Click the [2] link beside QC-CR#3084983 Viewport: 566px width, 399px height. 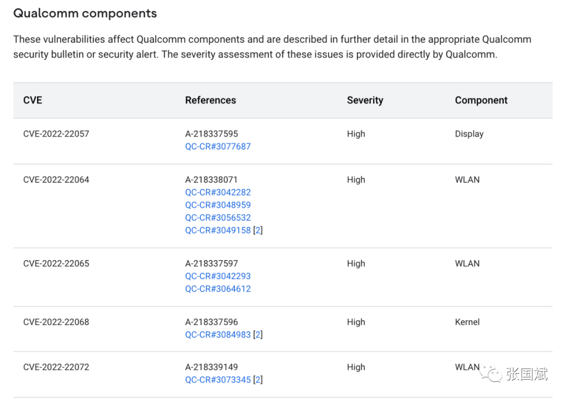click(x=258, y=335)
